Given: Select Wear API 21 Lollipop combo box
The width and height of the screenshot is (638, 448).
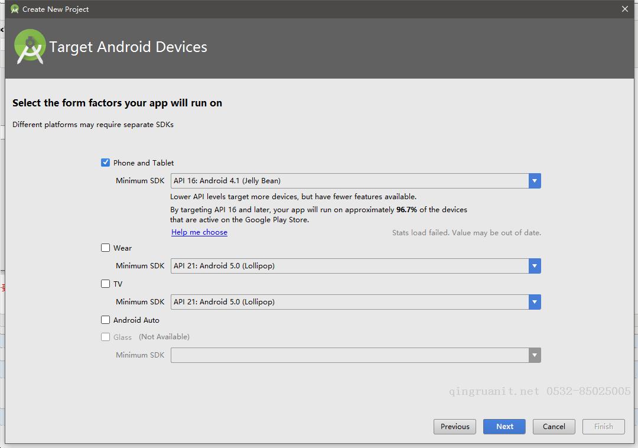Looking at the screenshot, I should 356,266.
